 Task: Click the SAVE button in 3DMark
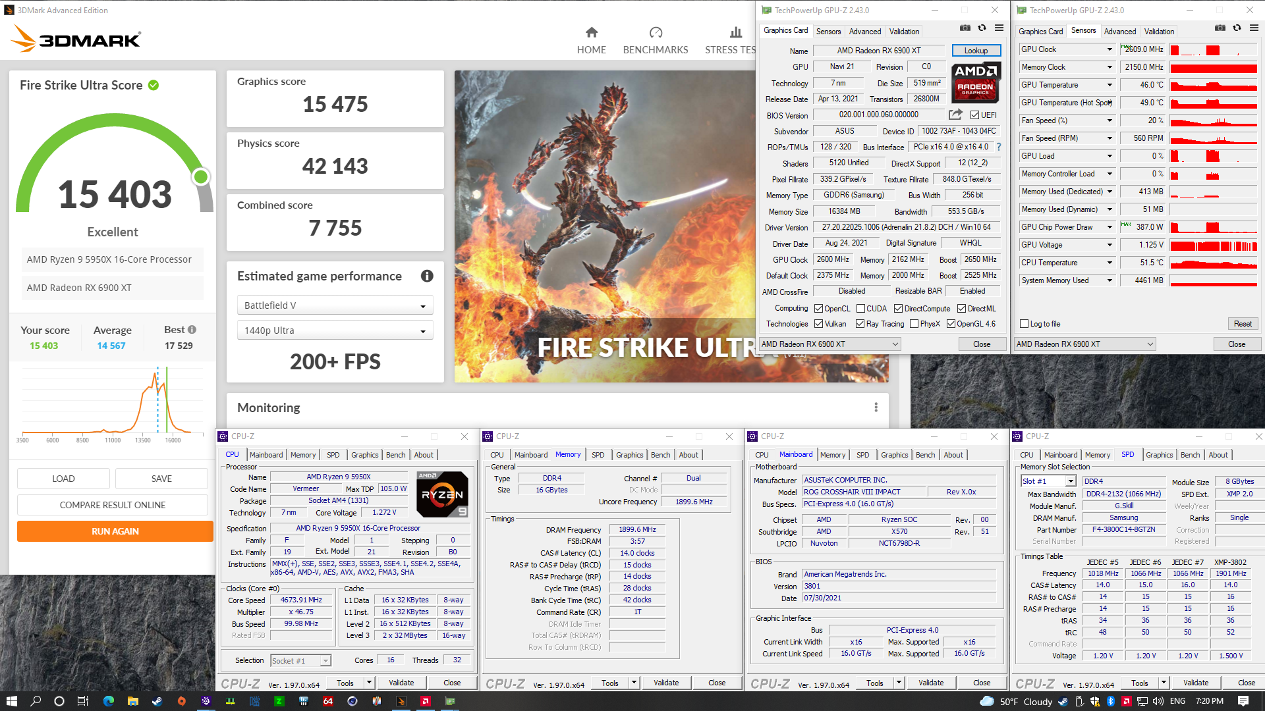pos(161,479)
